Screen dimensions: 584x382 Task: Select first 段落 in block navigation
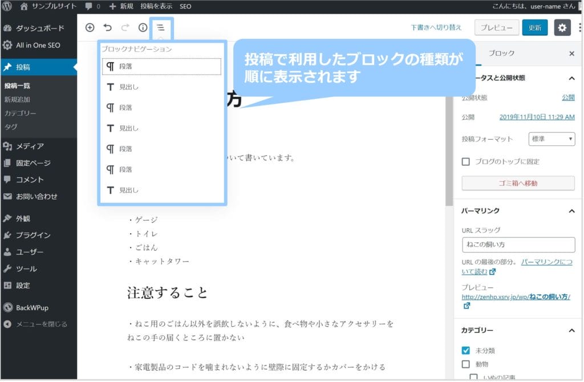(x=161, y=66)
